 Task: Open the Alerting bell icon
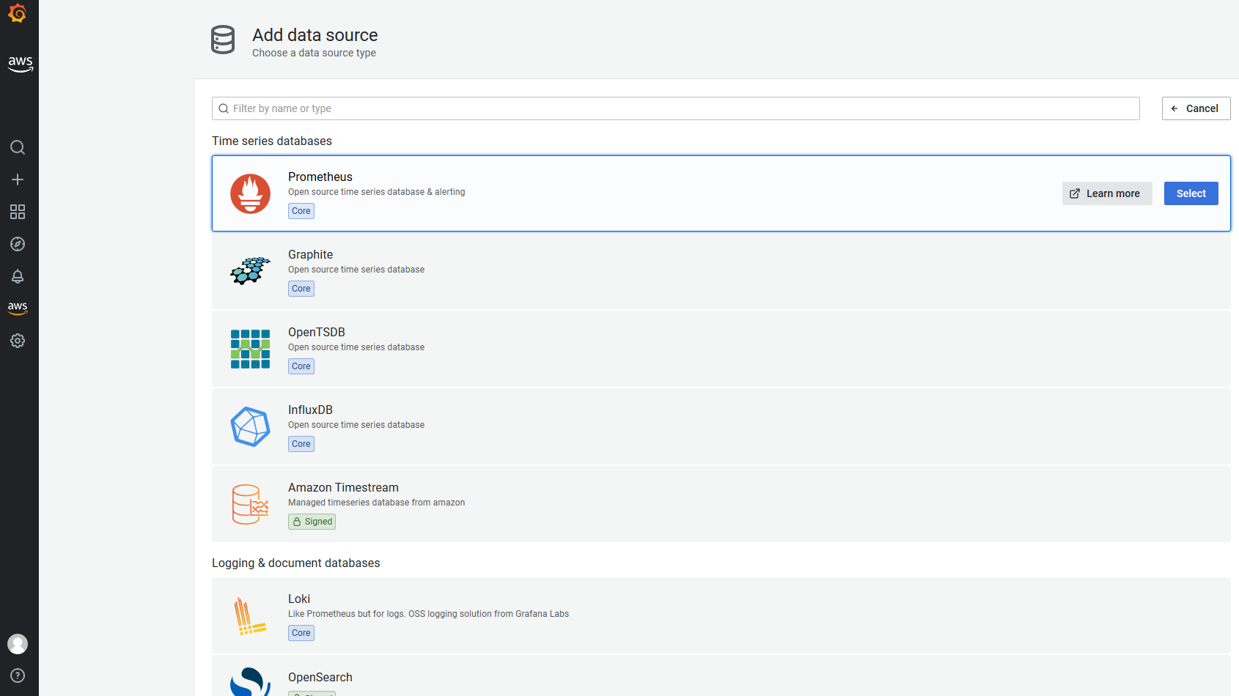[18, 276]
